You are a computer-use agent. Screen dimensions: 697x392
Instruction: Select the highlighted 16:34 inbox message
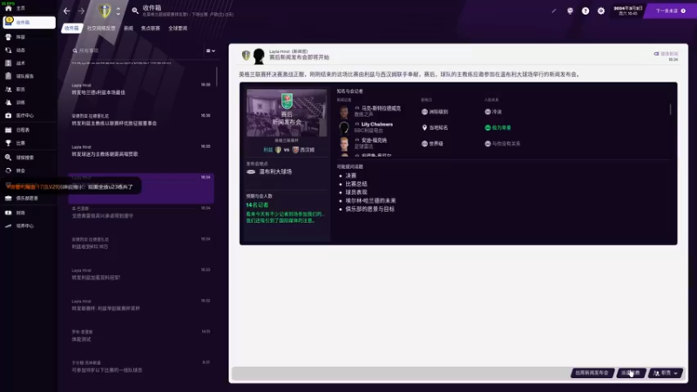(x=141, y=188)
